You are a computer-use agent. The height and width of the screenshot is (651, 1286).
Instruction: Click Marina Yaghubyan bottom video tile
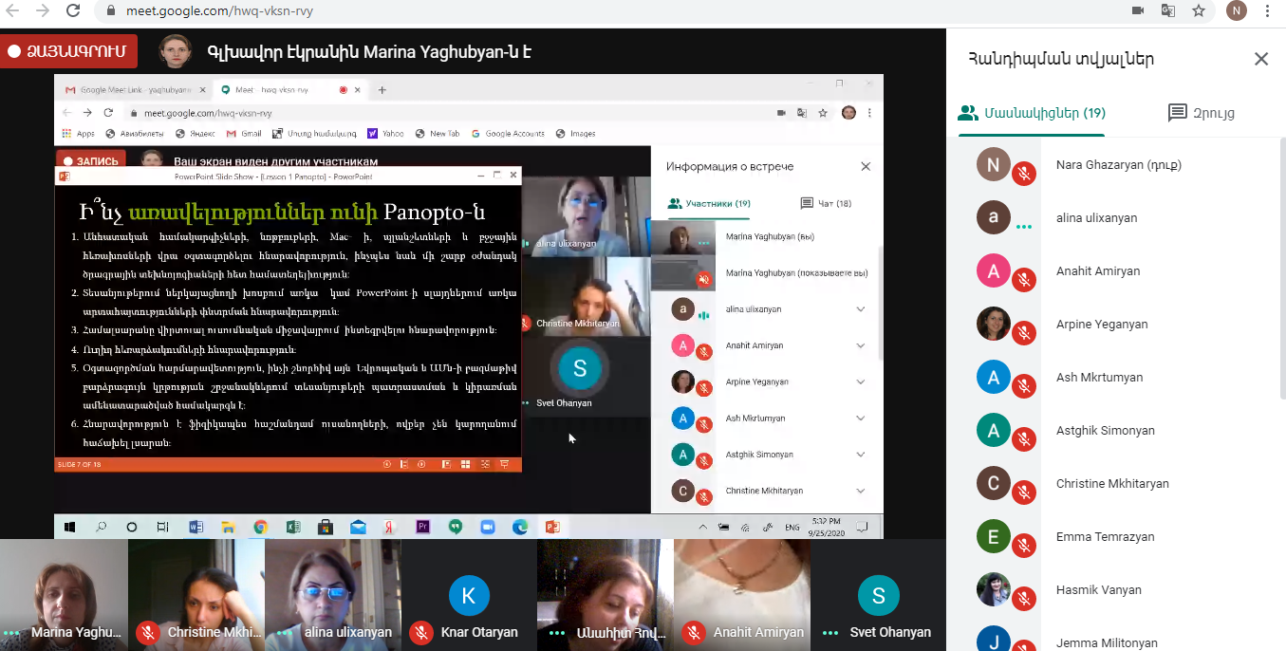64,595
